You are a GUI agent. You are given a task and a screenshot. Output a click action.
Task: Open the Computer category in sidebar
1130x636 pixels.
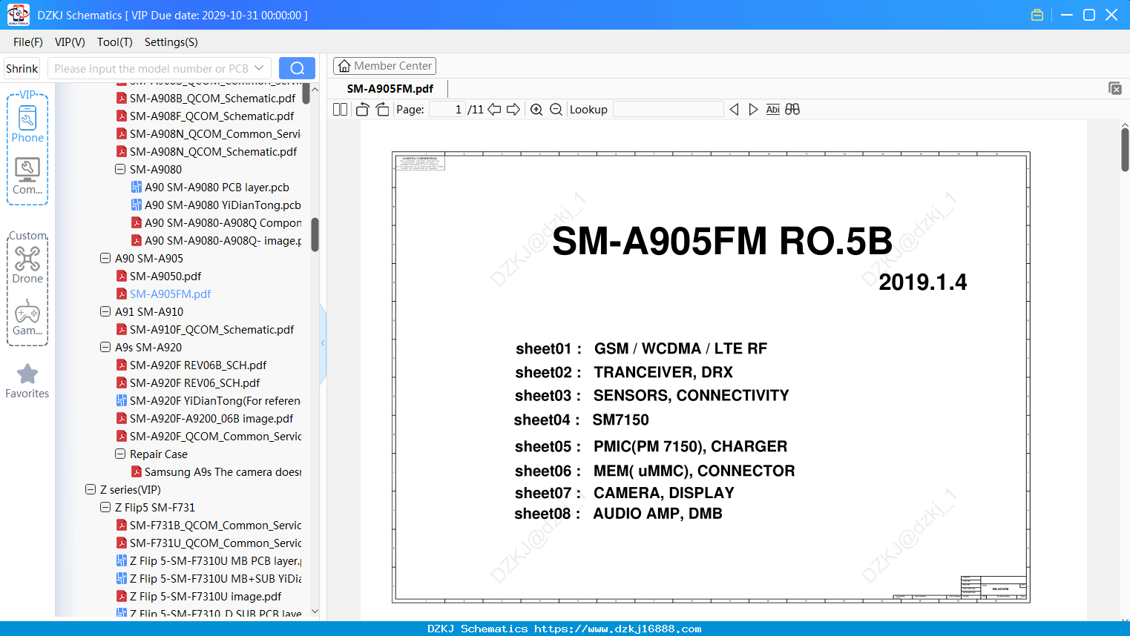click(27, 176)
